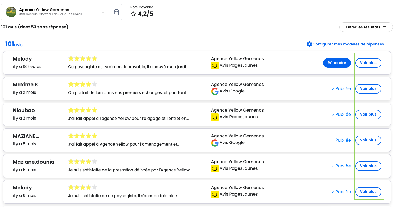Click Voir plus for Maziane.dounia review
This screenshot has height=207, width=393.
click(x=368, y=166)
